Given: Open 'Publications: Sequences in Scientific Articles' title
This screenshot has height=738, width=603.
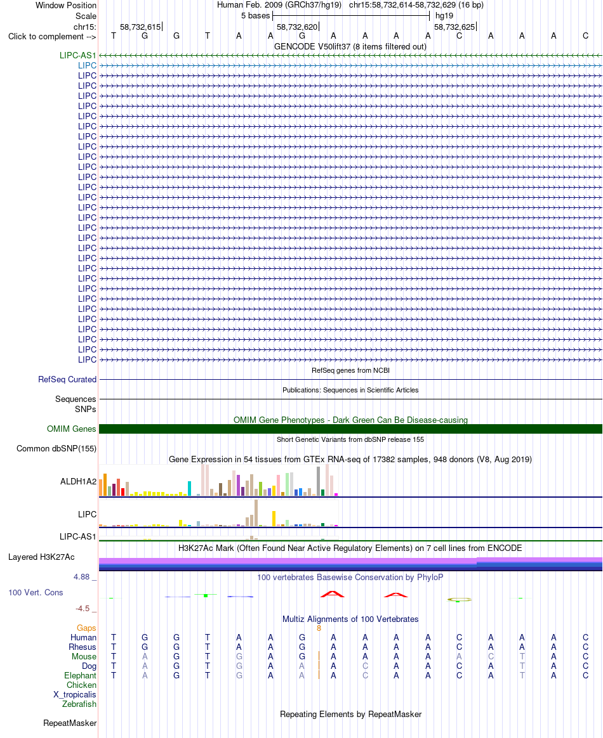Looking at the screenshot, I should click(x=350, y=390).
